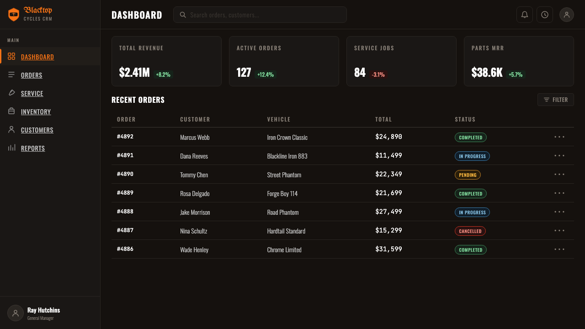585x329 pixels.
Task: Open the Total Revenue card
Action: (x=166, y=61)
